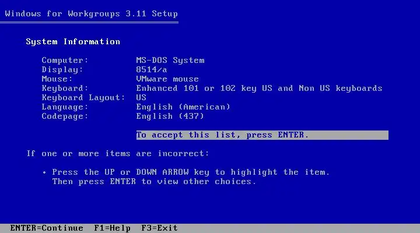Select the Computer: MS-DOS System row
The width and height of the screenshot is (420, 233).
123,60
